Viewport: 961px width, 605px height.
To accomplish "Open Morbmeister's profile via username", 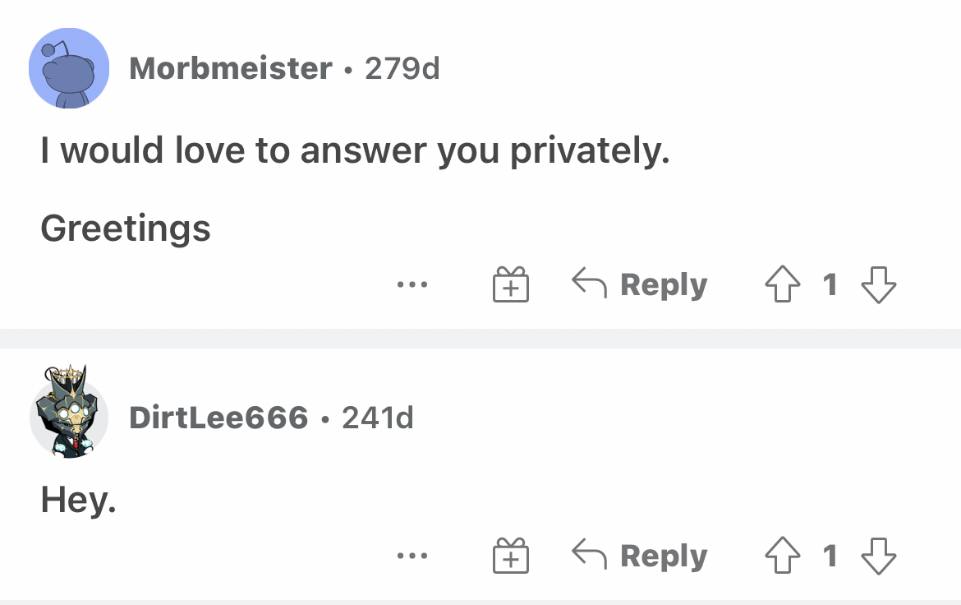I will click(x=231, y=68).
